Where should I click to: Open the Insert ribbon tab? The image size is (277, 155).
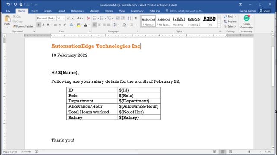click(x=34, y=11)
